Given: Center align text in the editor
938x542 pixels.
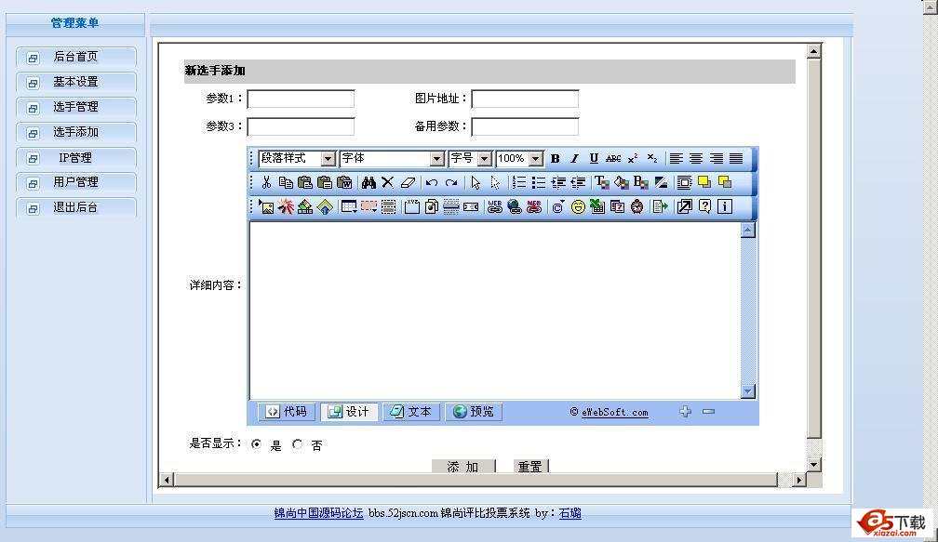Looking at the screenshot, I should tap(696, 158).
